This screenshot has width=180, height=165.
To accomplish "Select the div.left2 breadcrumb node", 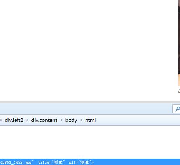I will pos(14,120).
